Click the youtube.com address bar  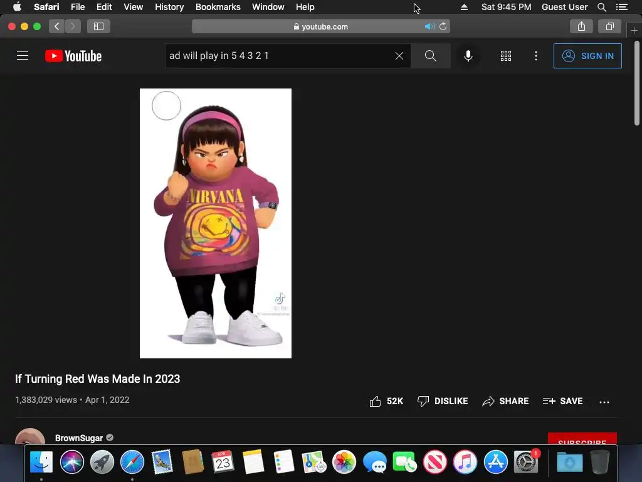tap(321, 26)
